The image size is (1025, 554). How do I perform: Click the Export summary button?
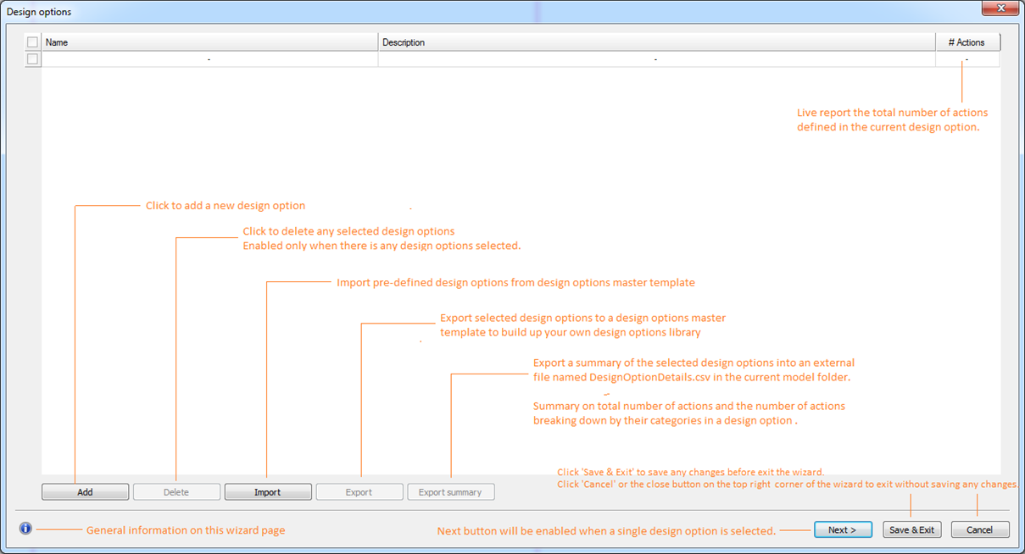(450, 492)
